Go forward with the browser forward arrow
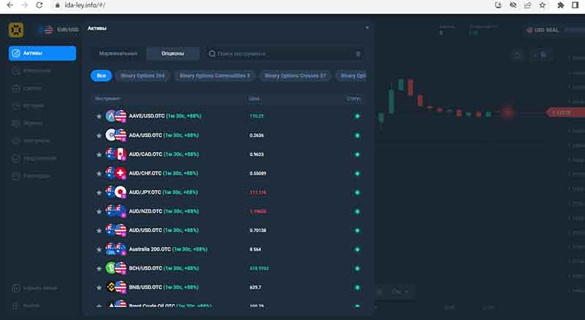This screenshot has height=320, width=585. pyautogui.click(x=25, y=5)
